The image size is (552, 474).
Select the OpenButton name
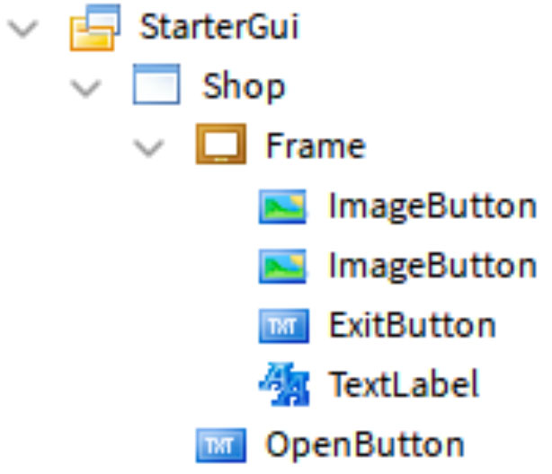pyautogui.click(x=365, y=445)
